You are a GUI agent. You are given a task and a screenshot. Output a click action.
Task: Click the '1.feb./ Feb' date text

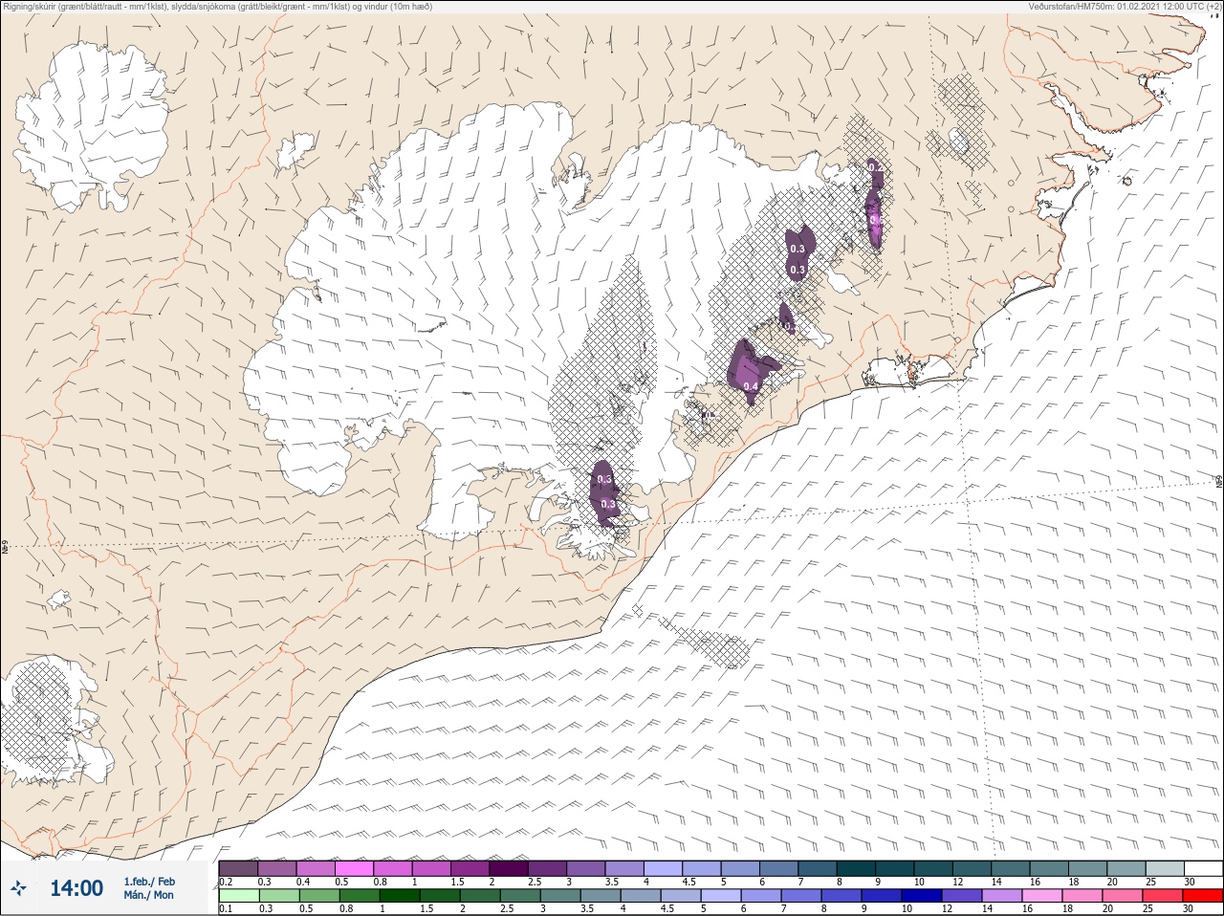[149, 882]
